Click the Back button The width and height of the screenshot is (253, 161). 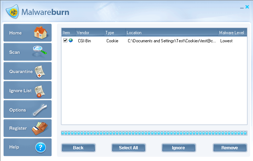tap(78, 148)
